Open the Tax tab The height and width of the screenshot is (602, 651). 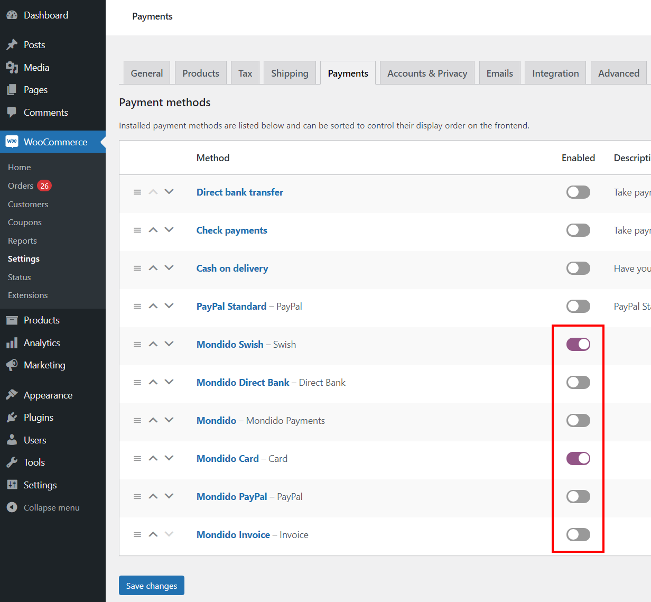(x=245, y=73)
